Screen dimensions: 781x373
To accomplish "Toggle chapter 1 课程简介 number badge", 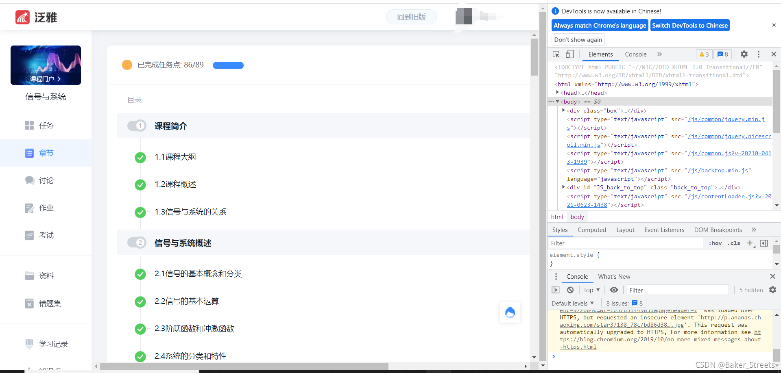I will pyautogui.click(x=137, y=126).
